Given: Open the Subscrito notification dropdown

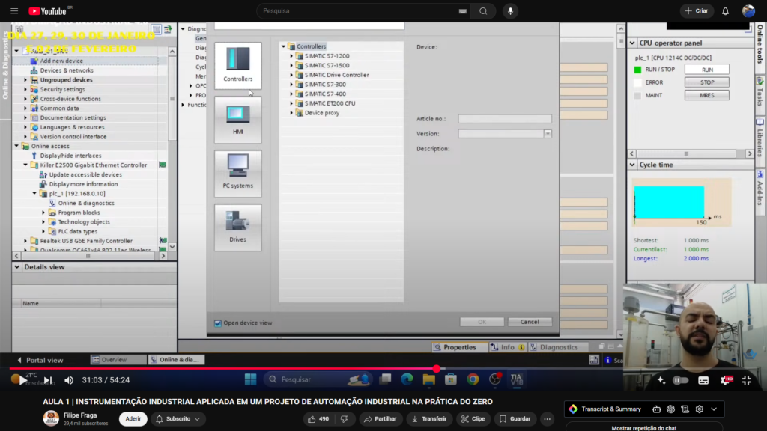Looking at the screenshot, I should coord(178,419).
